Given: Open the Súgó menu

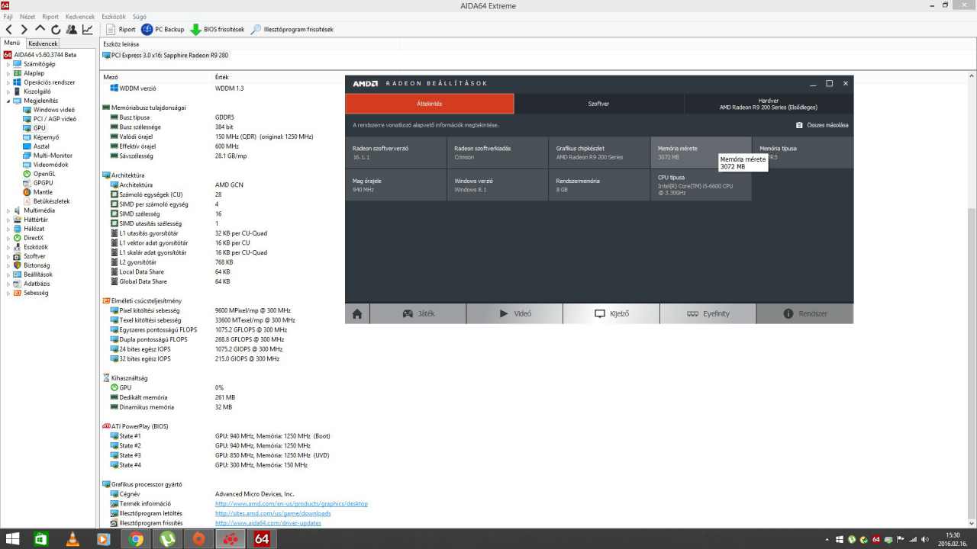Looking at the screenshot, I should pos(140,16).
